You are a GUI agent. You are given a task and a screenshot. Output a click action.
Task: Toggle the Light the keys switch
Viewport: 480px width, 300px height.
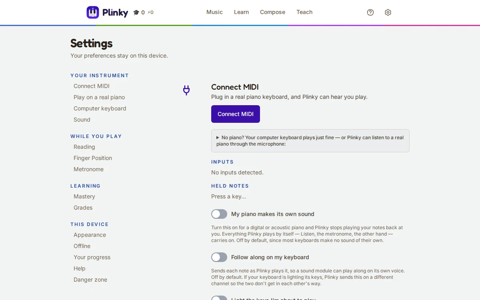pos(219,298)
